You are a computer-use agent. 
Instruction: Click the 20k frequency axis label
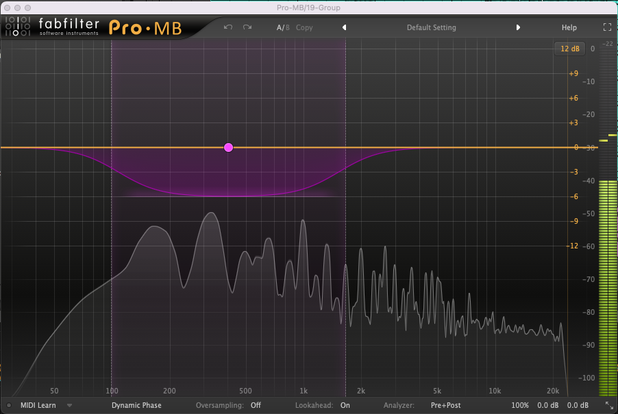(x=553, y=391)
